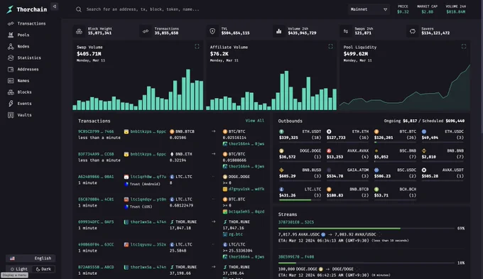Click the Transactions stat arrows icon
Screen dimensions: 483x279
click(x=146, y=31)
